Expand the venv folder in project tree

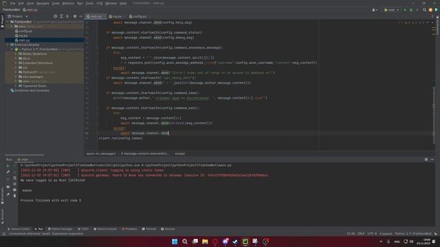pyautogui.click(x=12, y=26)
